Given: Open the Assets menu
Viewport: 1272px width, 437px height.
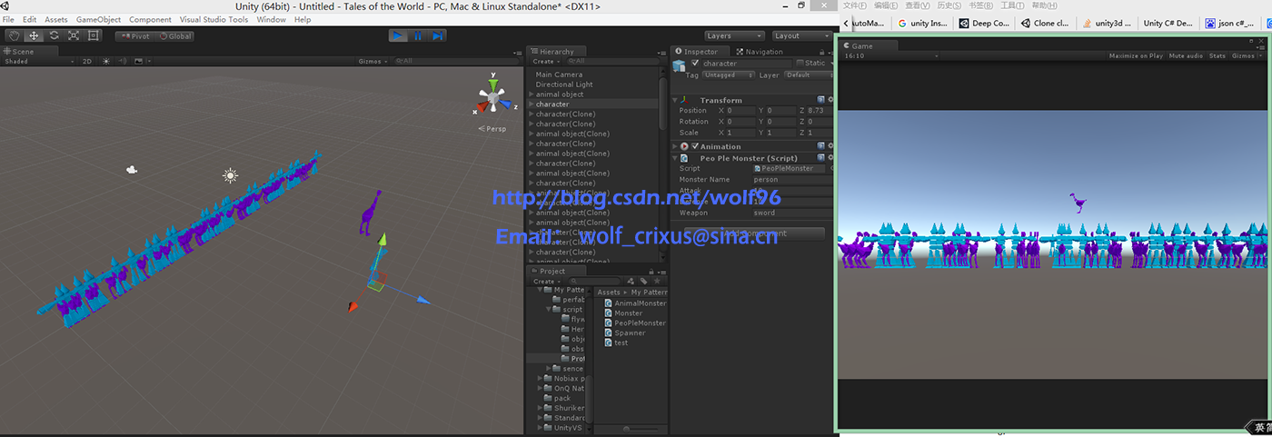Looking at the screenshot, I should [x=56, y=19].
